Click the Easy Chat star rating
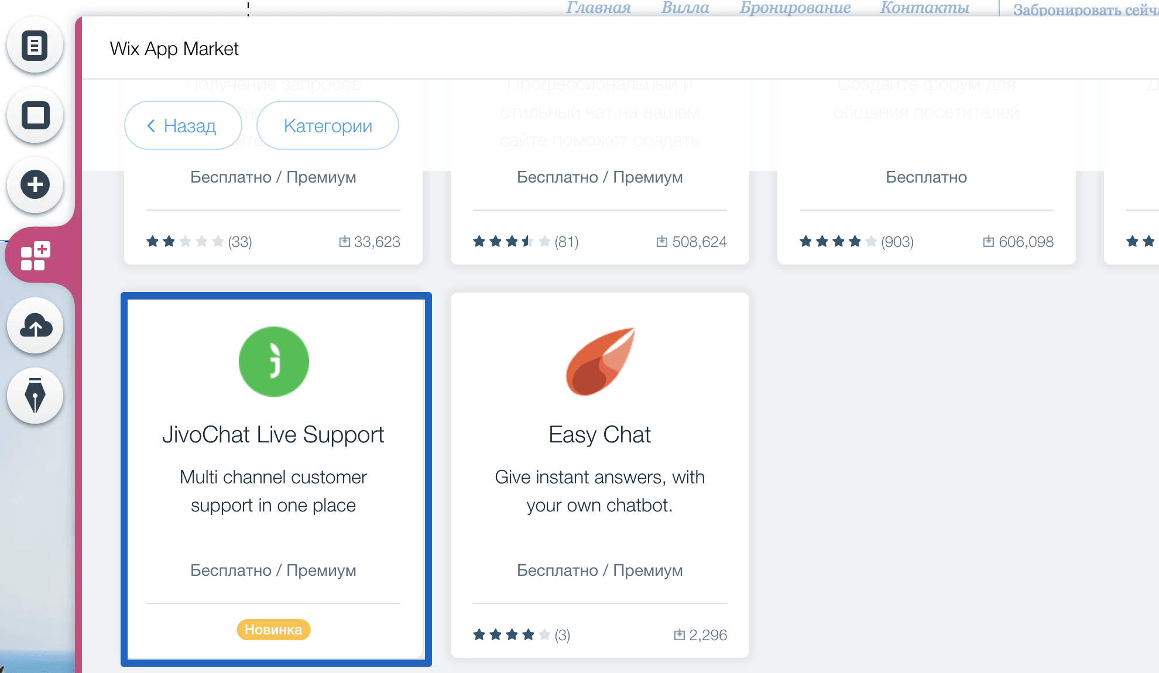This screenshot has height=673, width=1159. pos(511,635)
